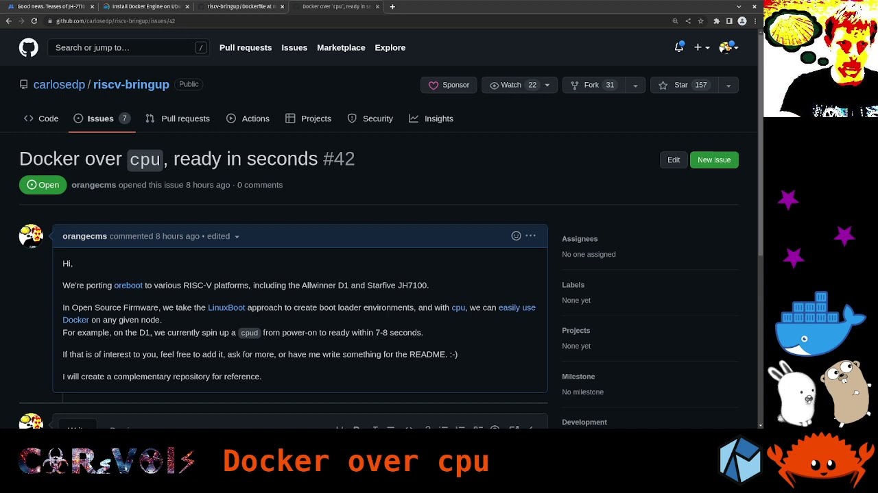This screenshot has width=878, height=493.
Task: Follow the easily use Docker link
Action: [x=517, y=307]
